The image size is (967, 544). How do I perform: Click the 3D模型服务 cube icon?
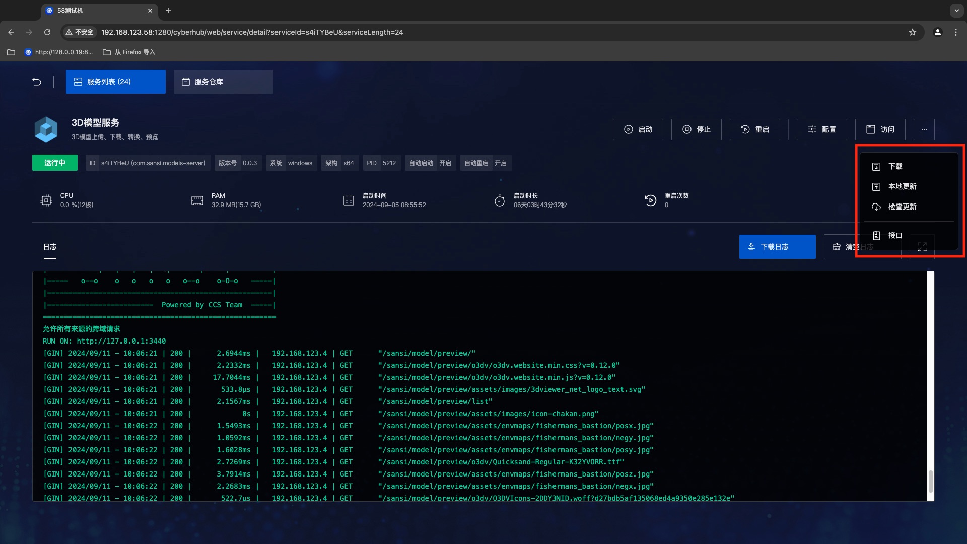(x=46, y=129)
